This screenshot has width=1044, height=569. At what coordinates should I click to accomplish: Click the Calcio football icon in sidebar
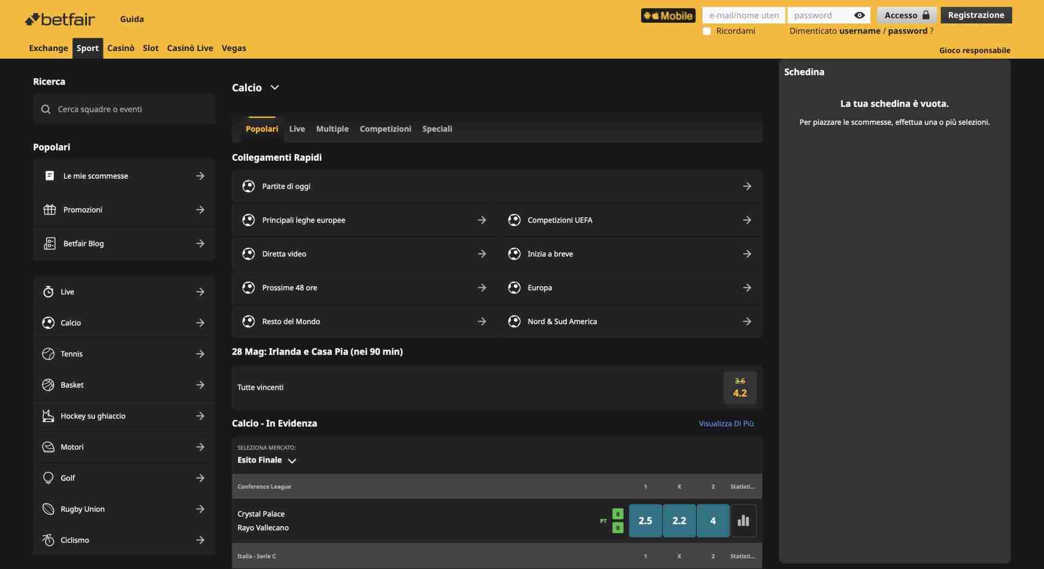coord(48,323)
